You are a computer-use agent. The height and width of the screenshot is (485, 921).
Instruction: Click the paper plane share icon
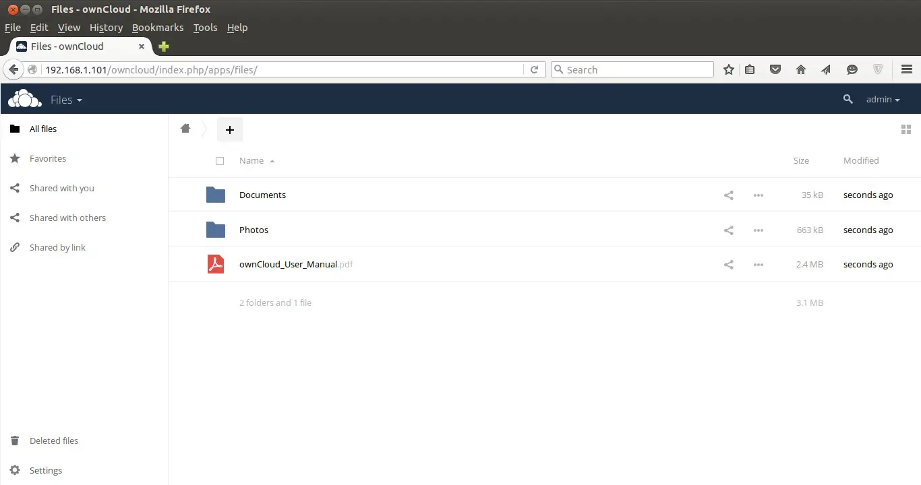(x=826, y=69)
